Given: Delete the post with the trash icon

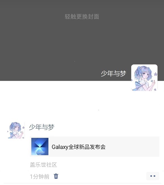Looking at the screenshot, I should 56,176.
